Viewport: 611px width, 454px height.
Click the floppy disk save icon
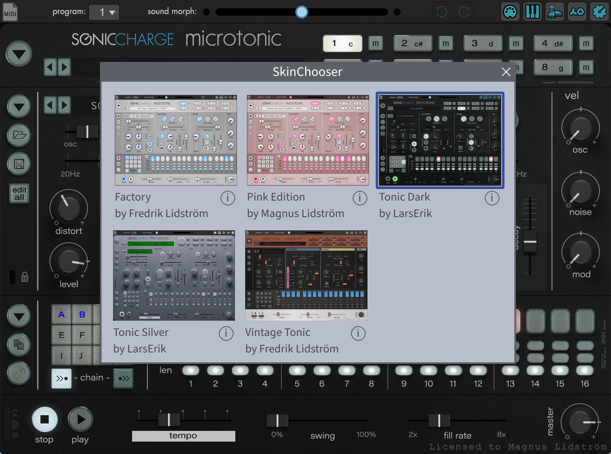click(19, 164)
